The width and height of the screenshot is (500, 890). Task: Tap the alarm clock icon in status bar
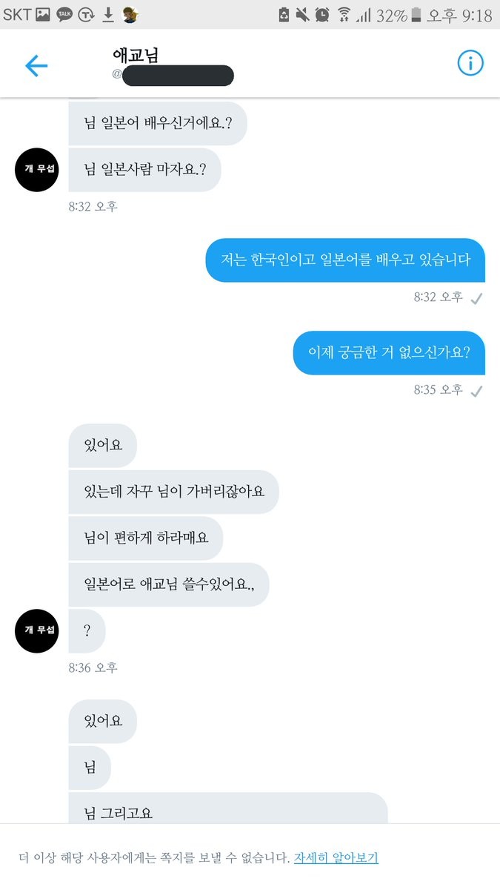pyautogui.click(x=322, y=15)
